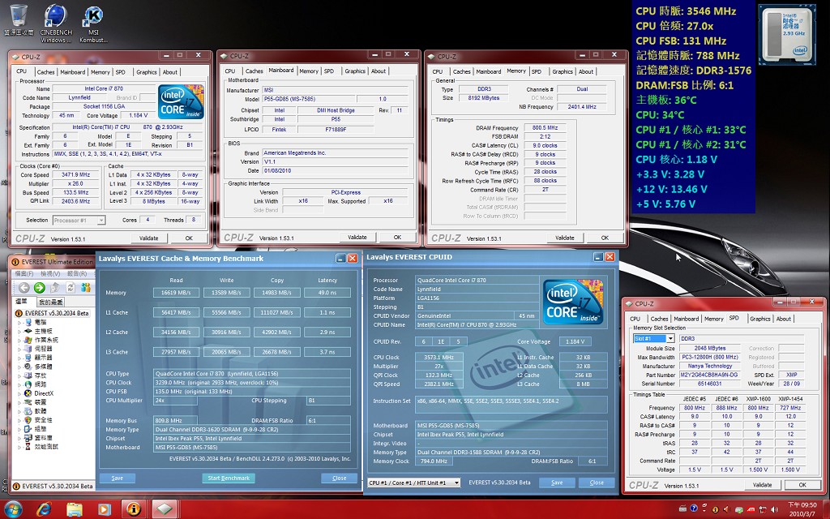
Task: Open the 檔案(F) menu in EVEREST
Action: [x=24, y=274]
